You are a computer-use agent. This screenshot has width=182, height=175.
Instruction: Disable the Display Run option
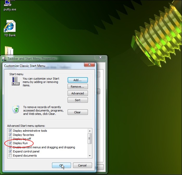click(x=10, y=143)
